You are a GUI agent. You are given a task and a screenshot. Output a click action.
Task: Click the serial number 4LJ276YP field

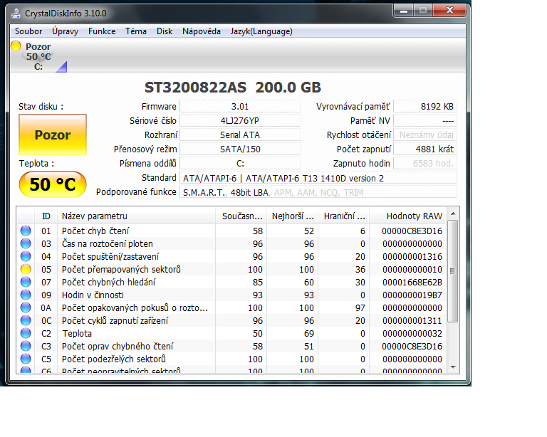click(240, 120)
